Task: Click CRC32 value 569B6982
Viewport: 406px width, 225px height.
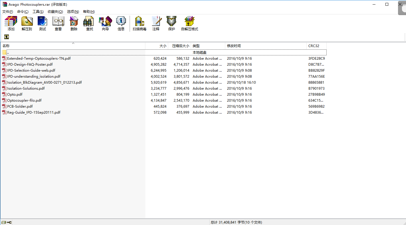Action: point(316,106)
